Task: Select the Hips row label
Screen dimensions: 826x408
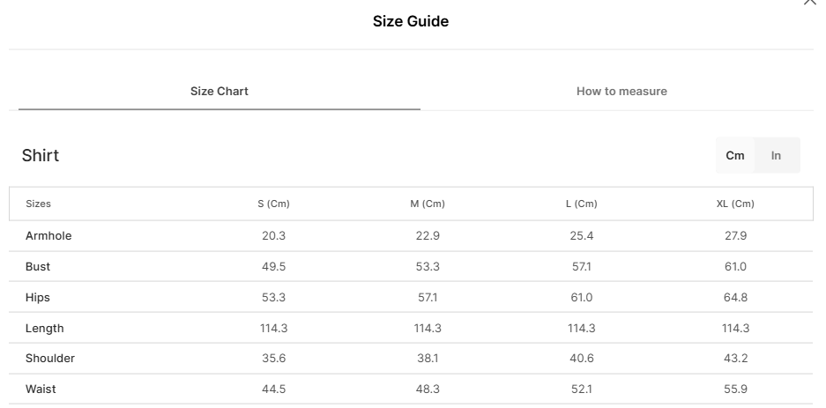Action: 38,298
